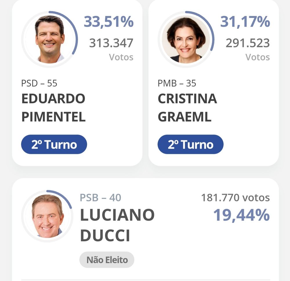This screenshot has width=290, height=281.
Task: Click Eduardo Pimentel's 2º Turno badge
Action: [54, 144]
